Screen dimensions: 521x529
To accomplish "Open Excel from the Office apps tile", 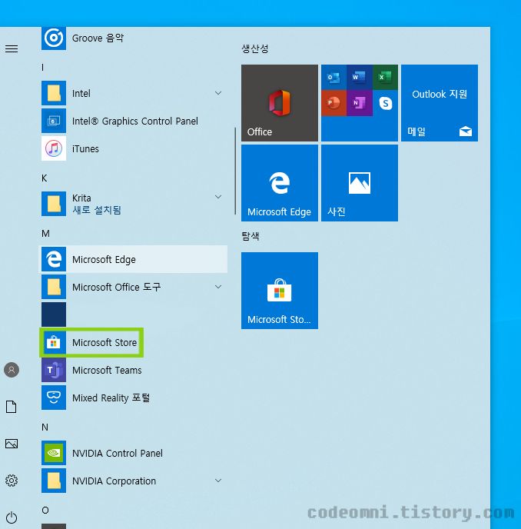I will (x=385, y=77).
